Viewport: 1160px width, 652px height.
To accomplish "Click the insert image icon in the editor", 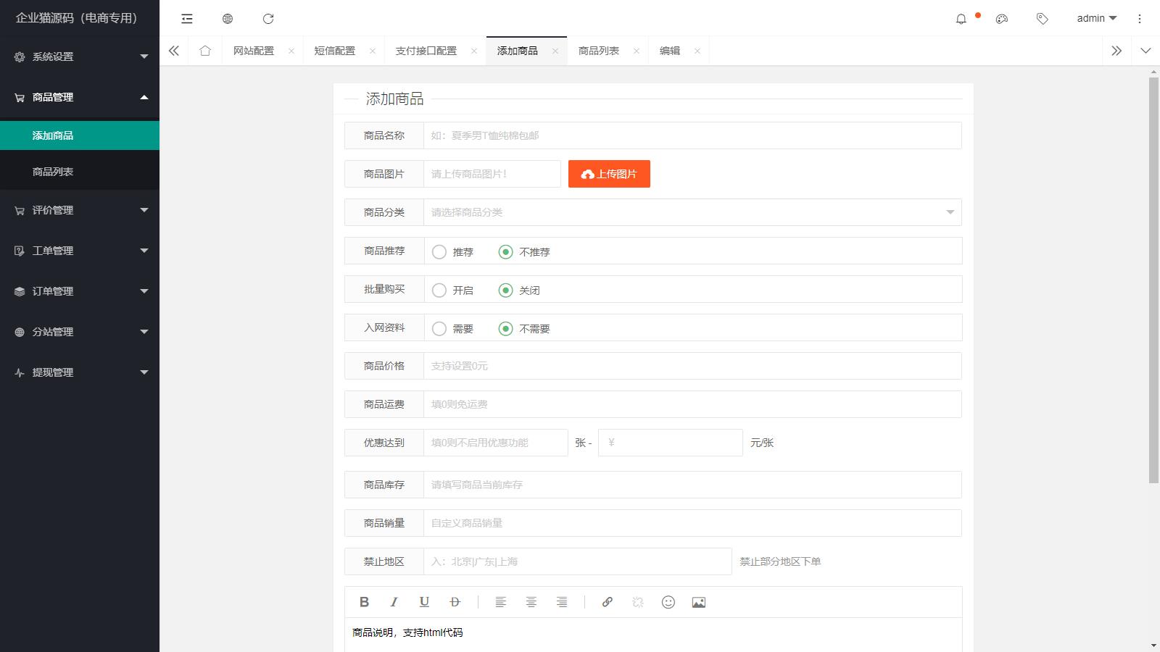I will [698, 602].
